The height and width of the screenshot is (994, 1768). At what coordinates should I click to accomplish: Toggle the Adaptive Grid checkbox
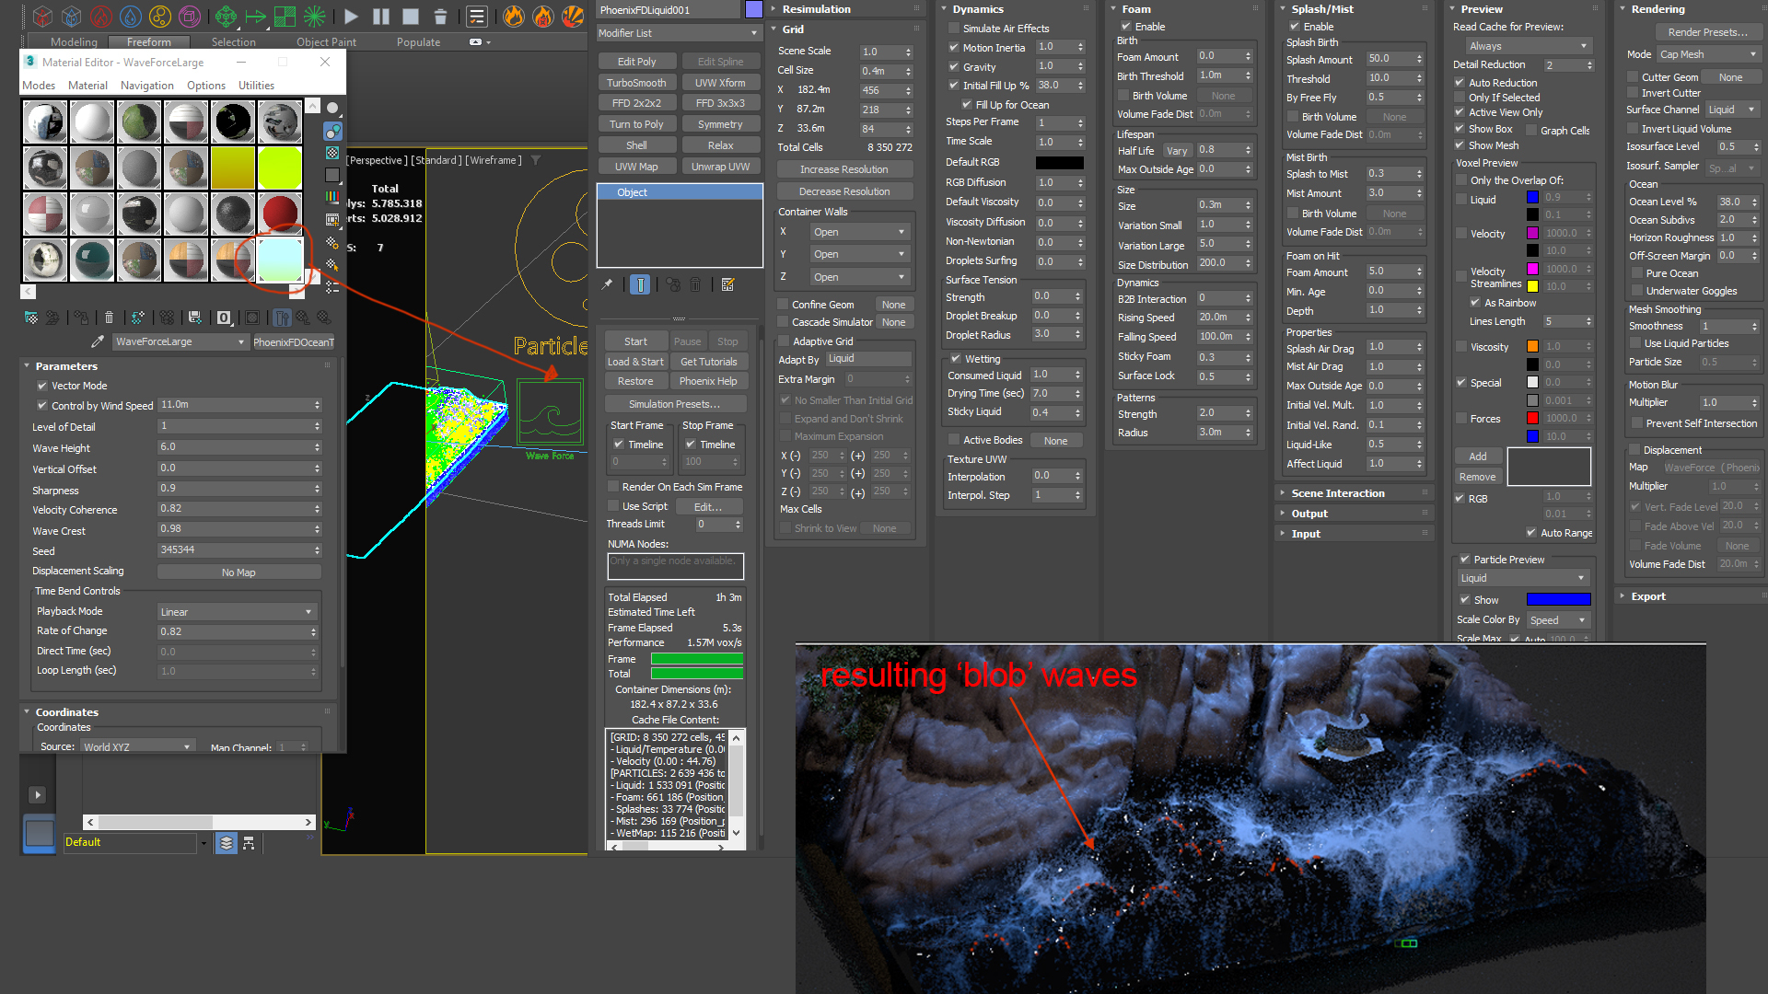[783, 341]
